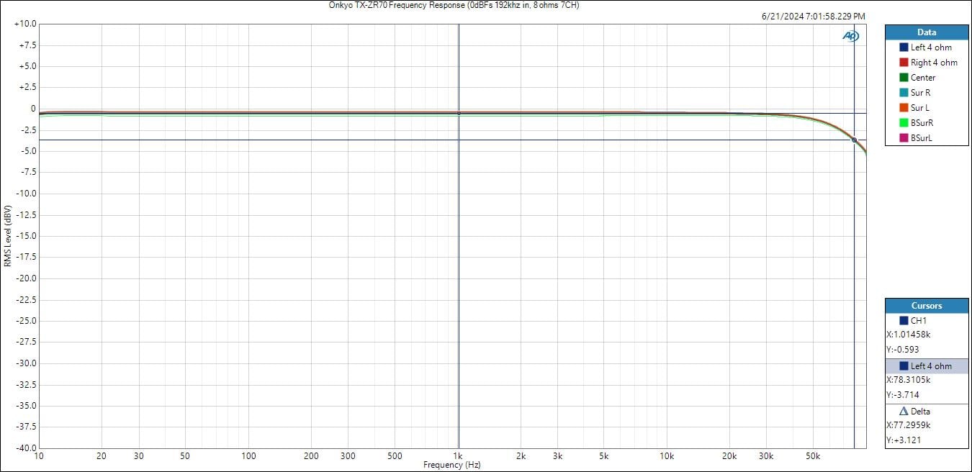This screenshot has height=472, width=972.
Task: Click the cursor marker on the 1k line
Action: tap(459, 113)
